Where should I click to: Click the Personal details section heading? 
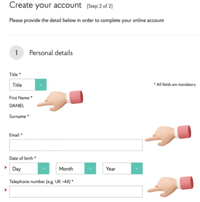pos(51,53)
